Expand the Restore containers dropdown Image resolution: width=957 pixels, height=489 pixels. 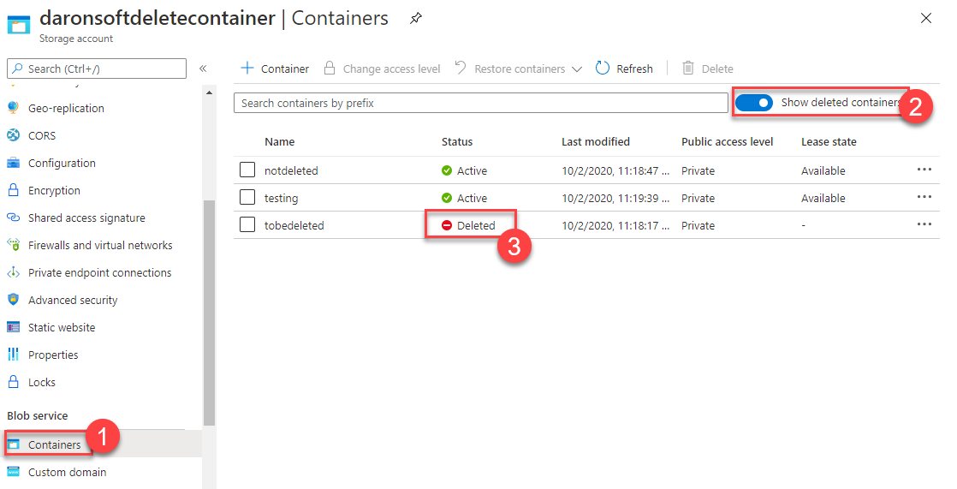click(576, 69)
